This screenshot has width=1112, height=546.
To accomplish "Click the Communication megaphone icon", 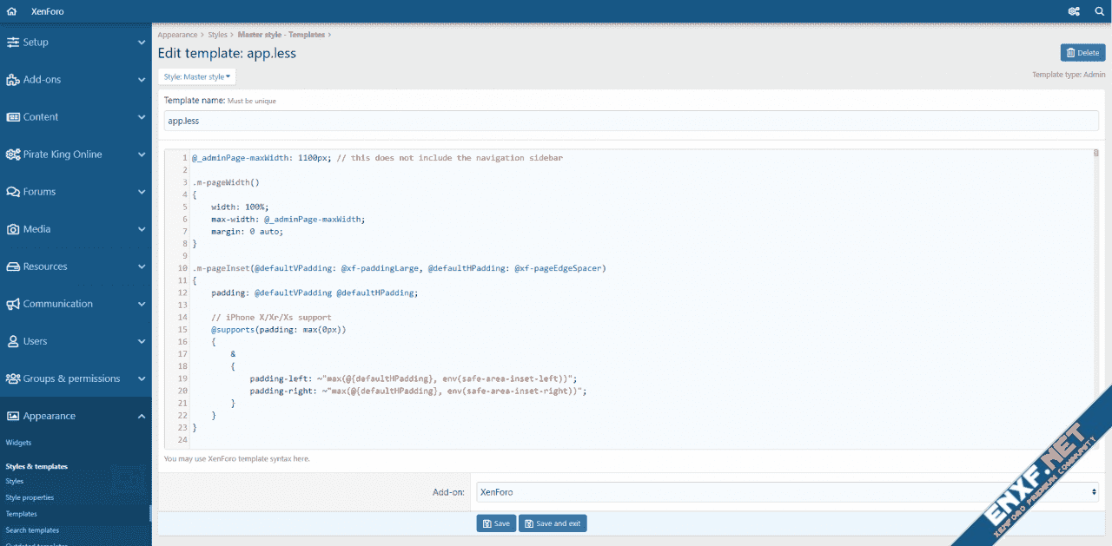I will (13, 304).
